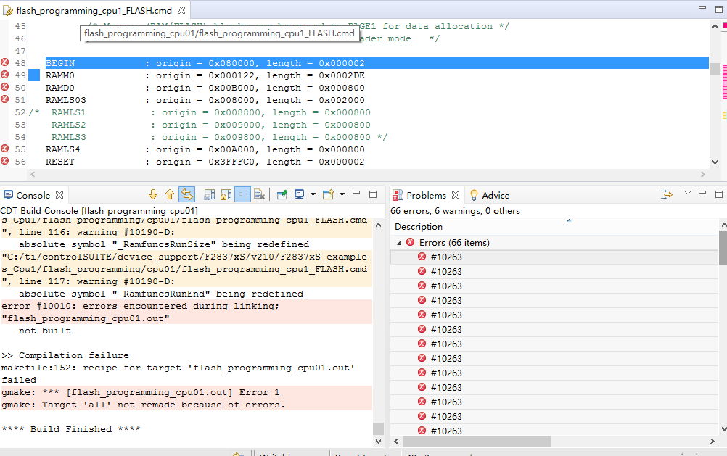The height and width of the screenshot is (456, 727).
Task: Click Console scrollbar down arrow
Action: (378, 442)
